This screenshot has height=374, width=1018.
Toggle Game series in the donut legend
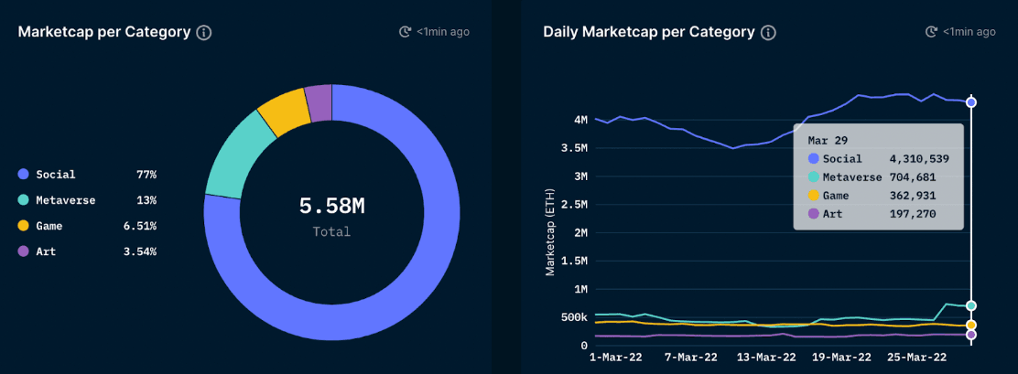tap(49, 226)
